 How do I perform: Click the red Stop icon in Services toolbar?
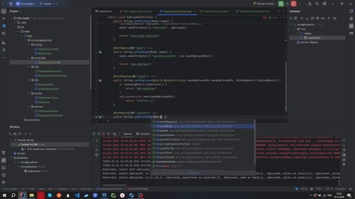tap(104, 134)
